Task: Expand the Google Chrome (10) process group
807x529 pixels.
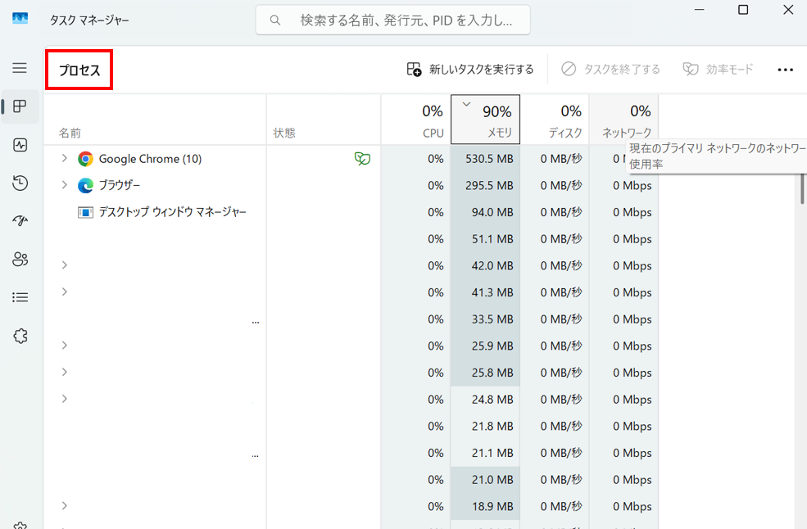Action: [65, 159]
